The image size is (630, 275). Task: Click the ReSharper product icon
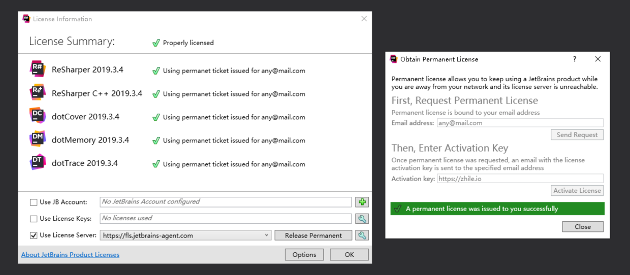click(38, 70)
